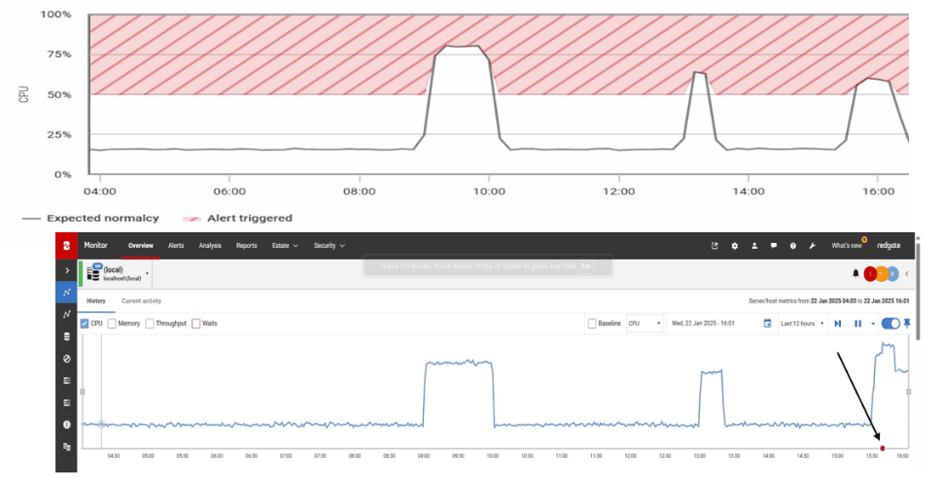Expand the left sidebar with the chevron arrow
942x485 pixels.
pos(67,271)
